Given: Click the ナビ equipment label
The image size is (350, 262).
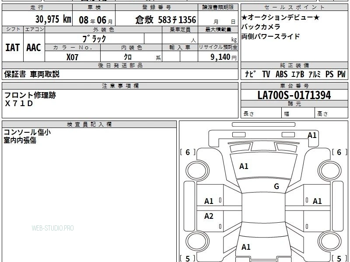Looking at the screenshot, I should click(250, 74).
